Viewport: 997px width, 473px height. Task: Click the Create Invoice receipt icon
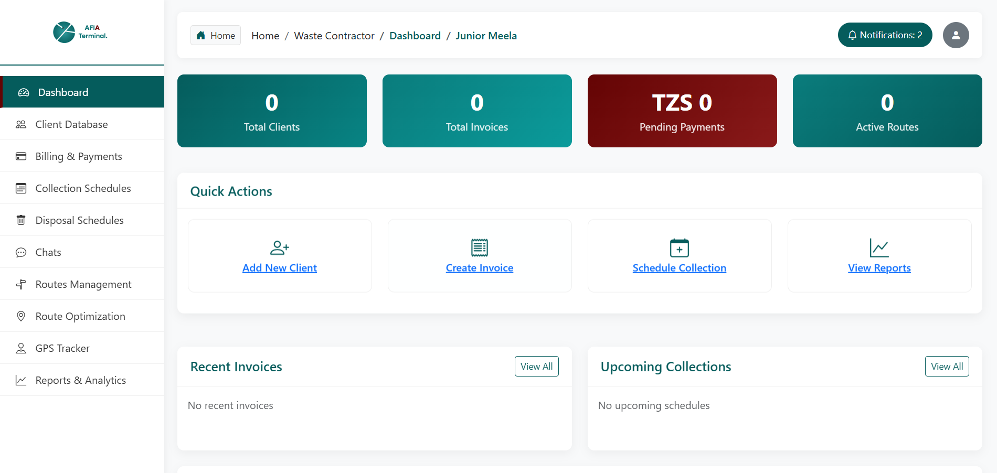479,247
